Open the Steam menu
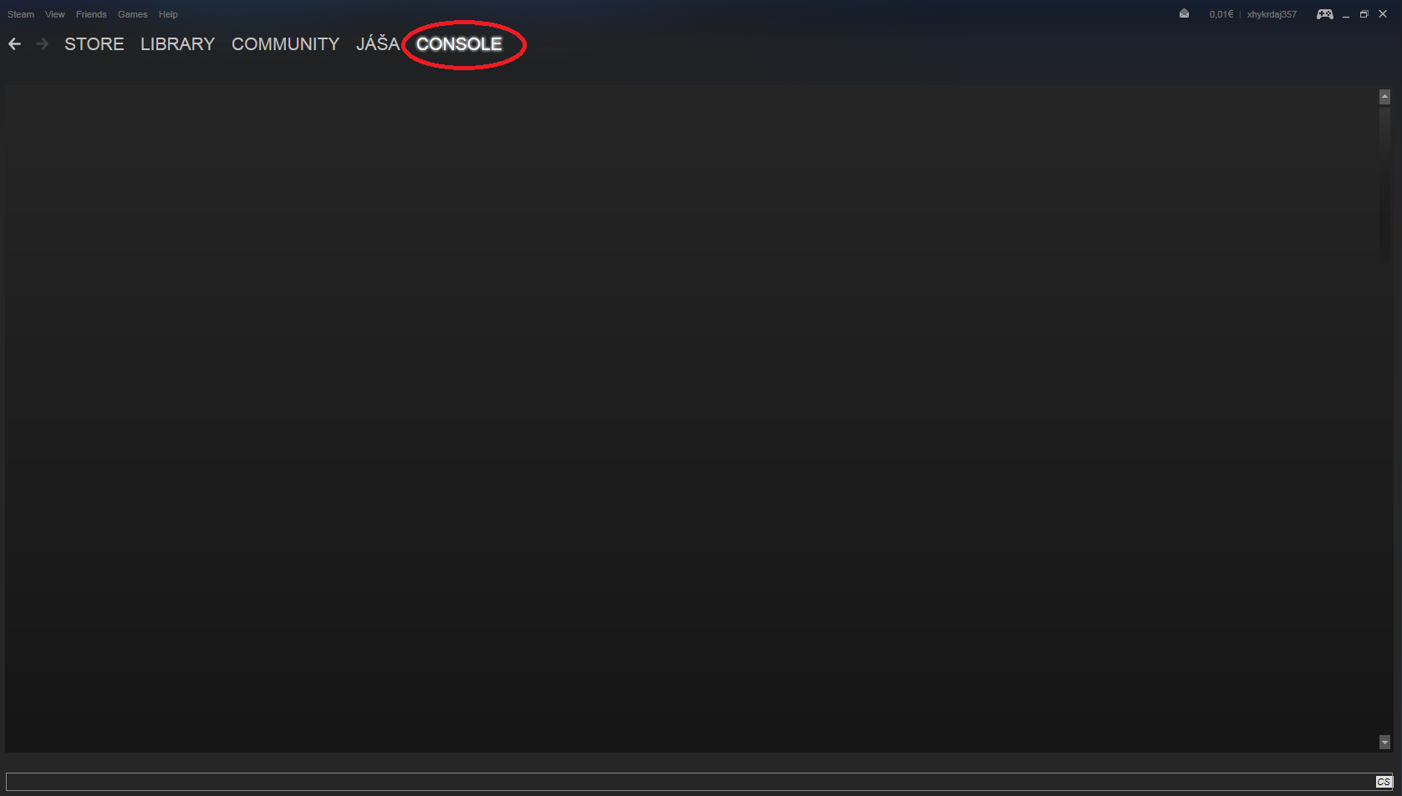 click(21, 14)
